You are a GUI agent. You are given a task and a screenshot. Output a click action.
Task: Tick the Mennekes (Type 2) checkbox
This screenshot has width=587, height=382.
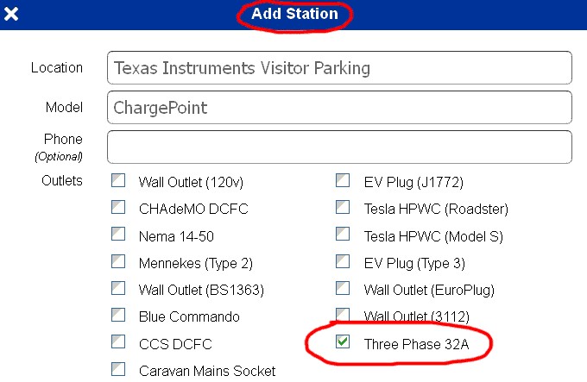pyautogui.click(x=118, y=262)
